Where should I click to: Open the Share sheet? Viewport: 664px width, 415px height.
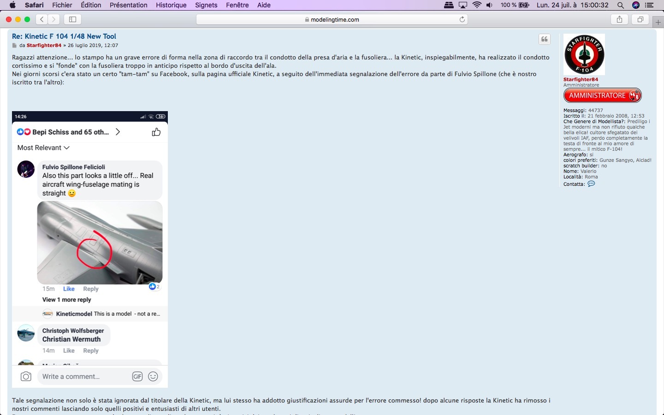coord(619,19)
